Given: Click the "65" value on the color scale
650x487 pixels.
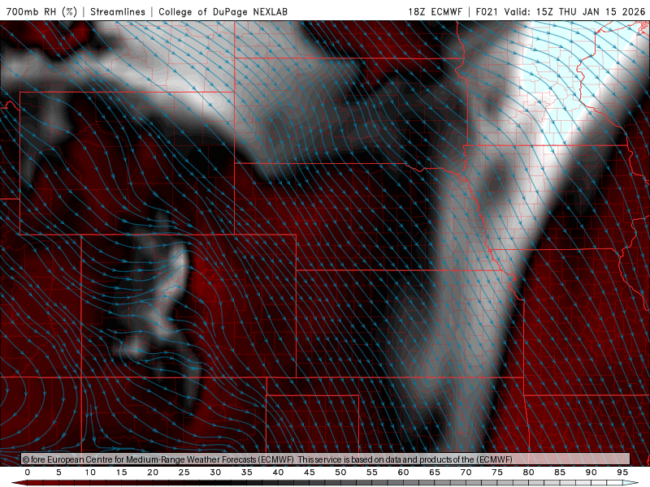Looking at the screenshot, I should pyautogui.click(x=435, y=472).
